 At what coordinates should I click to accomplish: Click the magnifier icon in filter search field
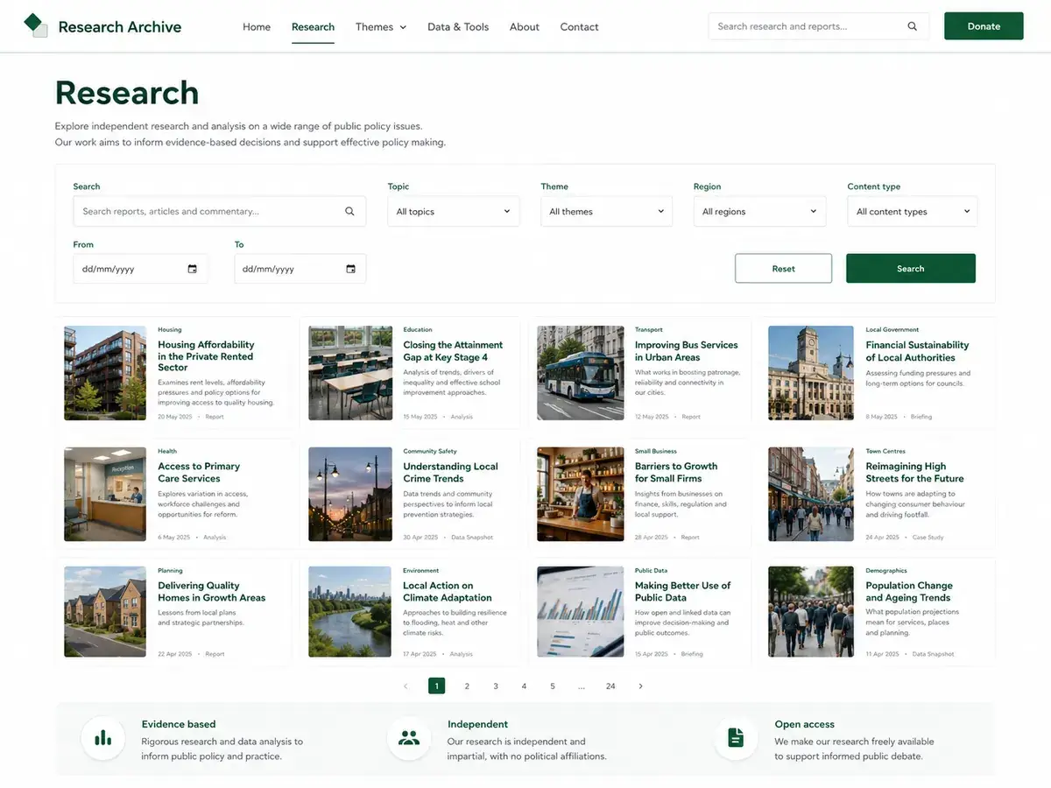pyautogui.click(x=349, y=211)
